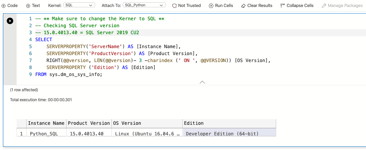The image size is (366, 150).
Task: Collapse the cell output using the chevron
Action: tap(202, 82)
